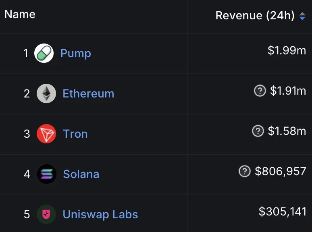Click the rank number 1 in first row
Viewport: 312px width, 232px height.
26,54
